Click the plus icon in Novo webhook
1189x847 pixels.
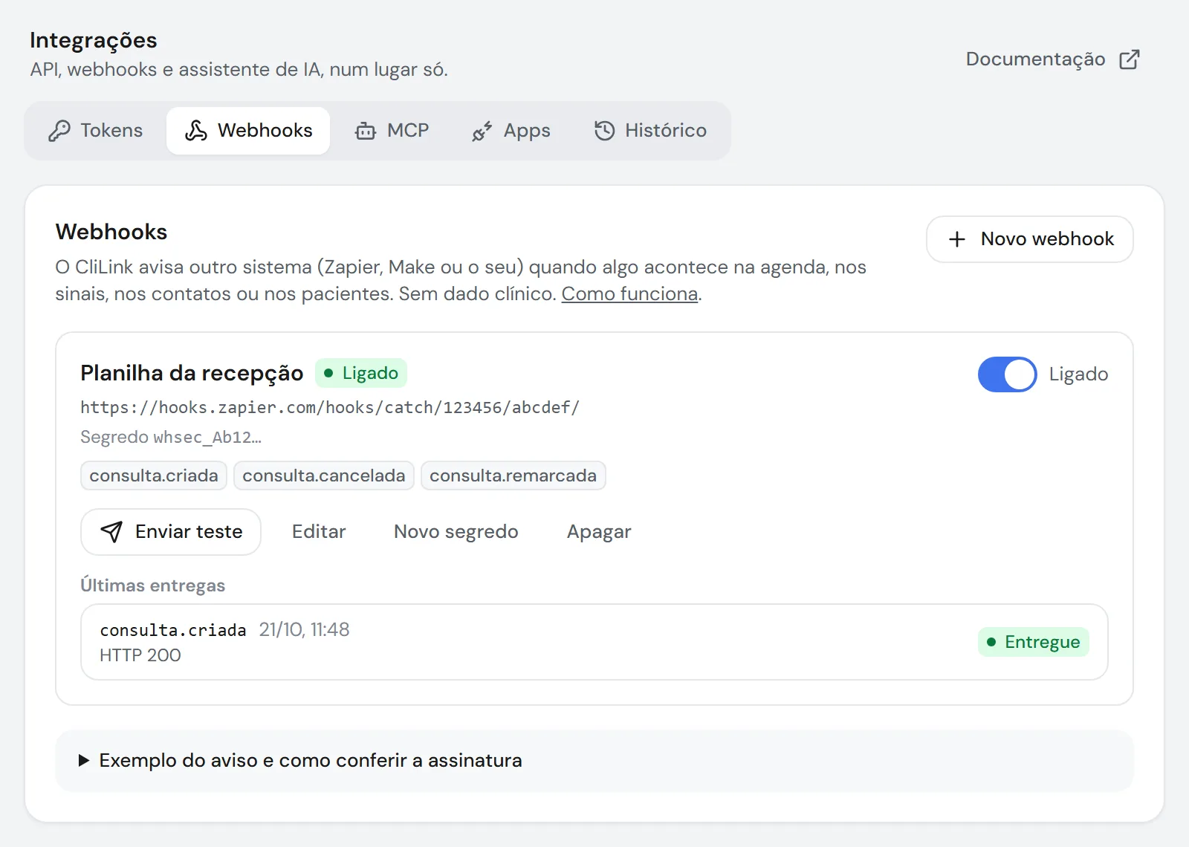click(957, 239)
